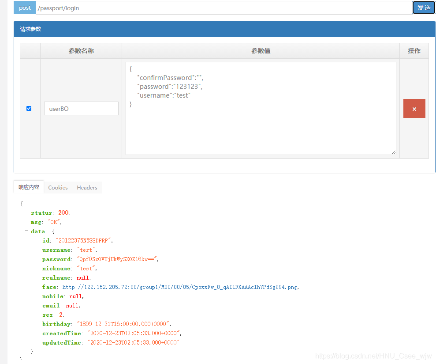Select the 响应内容 response tab
The image size is (436, 364).
(29, 187)
